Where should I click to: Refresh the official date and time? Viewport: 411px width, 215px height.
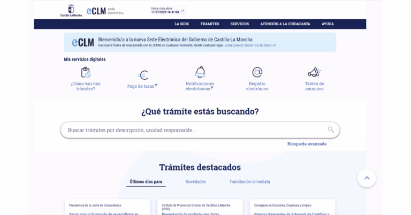pos(183,11)
